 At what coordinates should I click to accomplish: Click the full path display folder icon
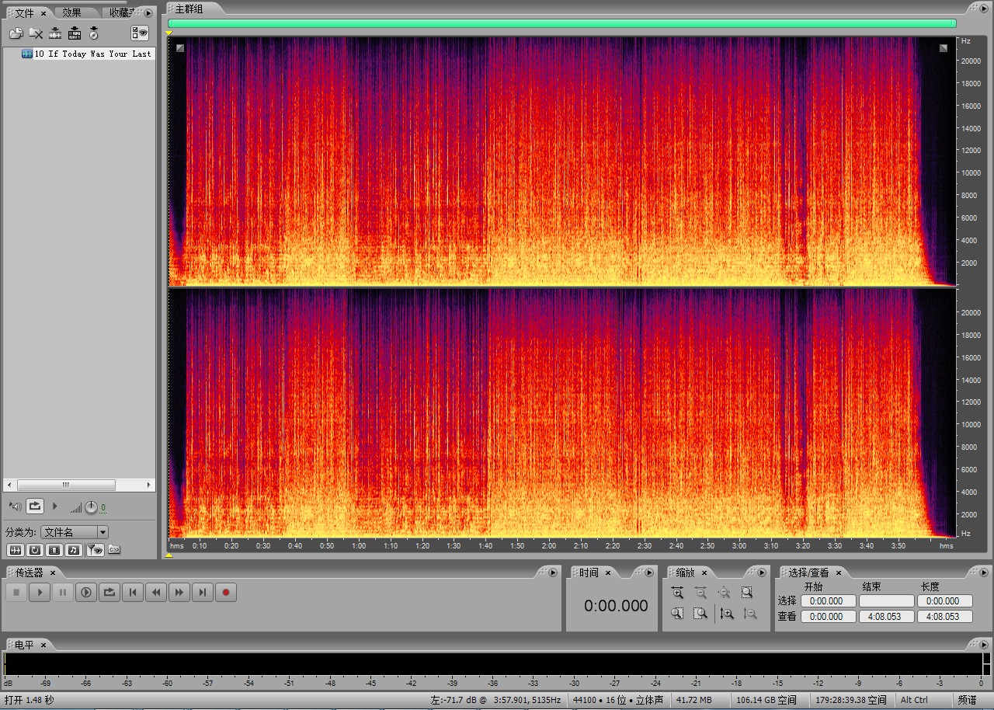click(114, 550)
